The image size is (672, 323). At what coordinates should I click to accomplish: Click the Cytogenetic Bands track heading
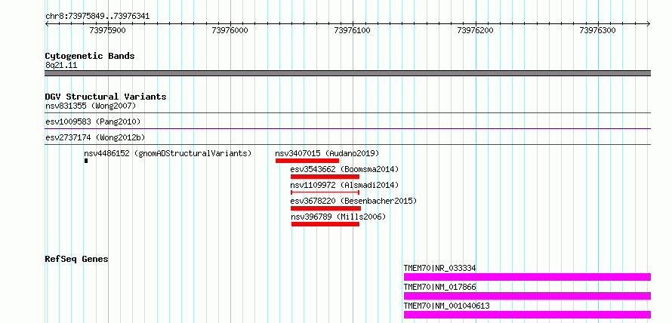pyautogui.click(x=90, y=56)
